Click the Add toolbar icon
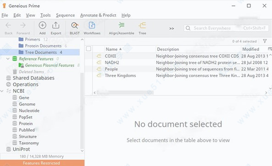The height and width of the screenshot is (166, 272). point(42,25)
